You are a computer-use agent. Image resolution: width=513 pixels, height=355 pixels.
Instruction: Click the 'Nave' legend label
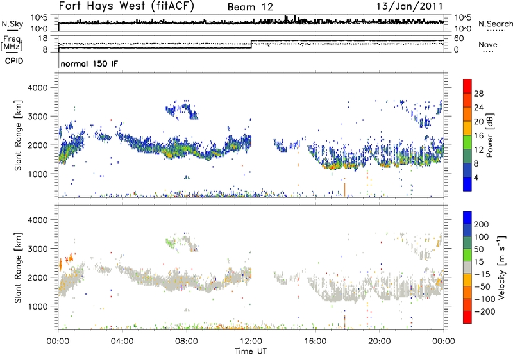(x=488, y=45)
